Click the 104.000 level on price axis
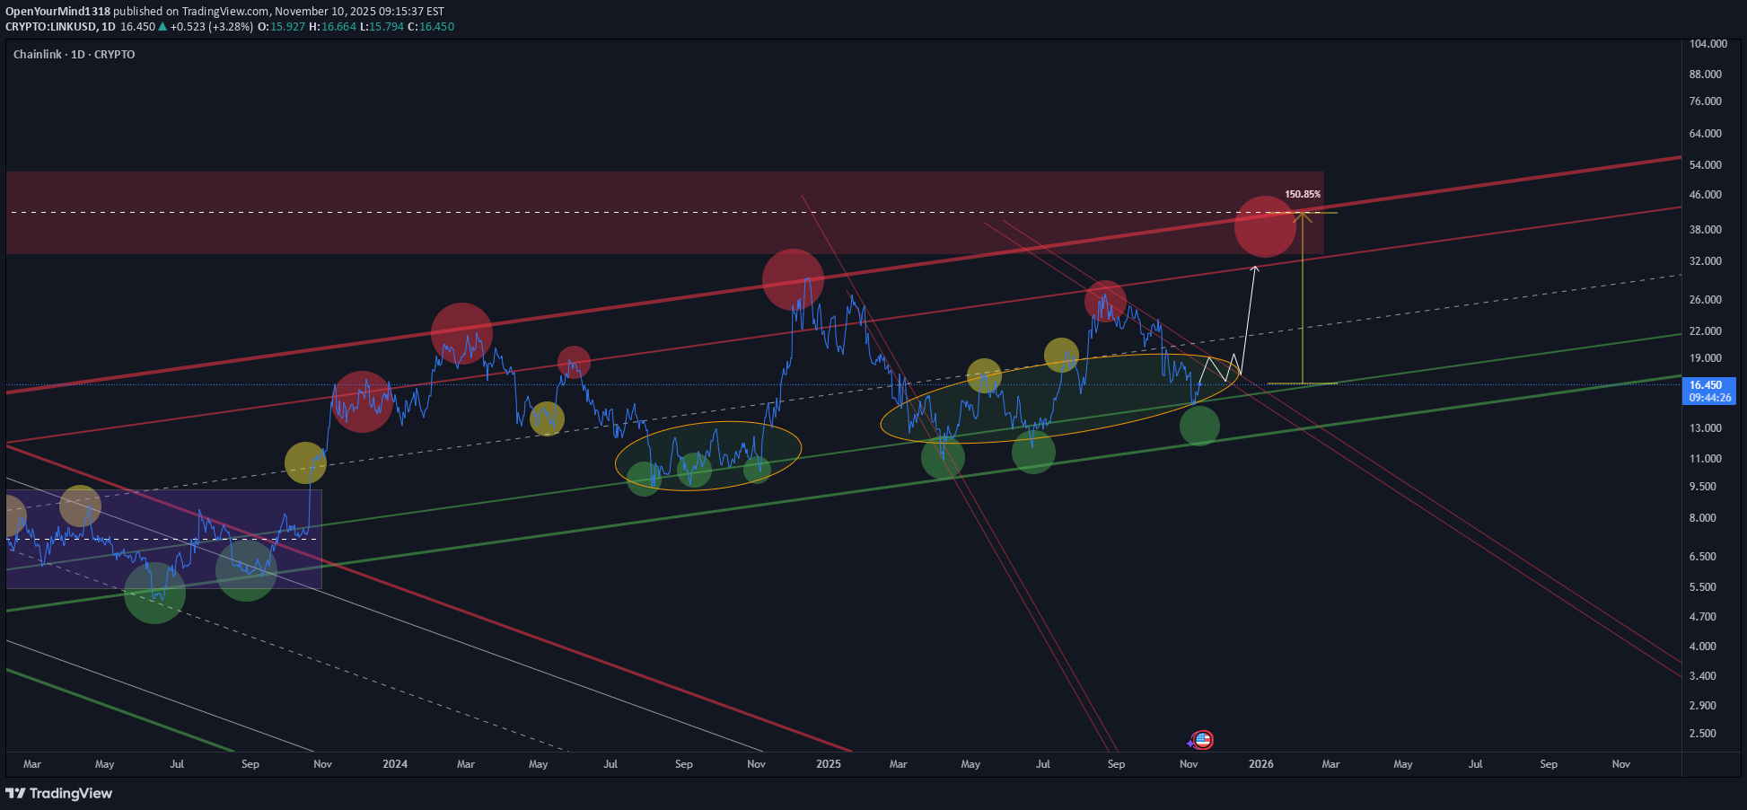The height and width of the screenshot is (810, 1747). [x=1707, y=44]
